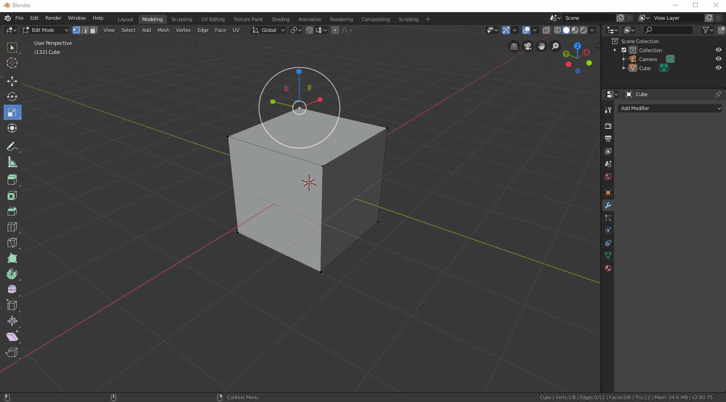Select the Annotate pencil tool
The width and height of the screenshot is (726, 402).
pos(12,147)
